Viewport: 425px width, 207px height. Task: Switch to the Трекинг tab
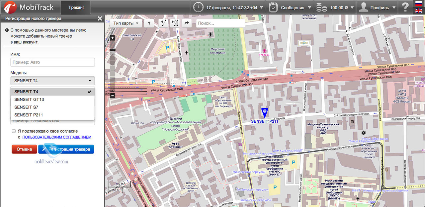coord(76,7)
